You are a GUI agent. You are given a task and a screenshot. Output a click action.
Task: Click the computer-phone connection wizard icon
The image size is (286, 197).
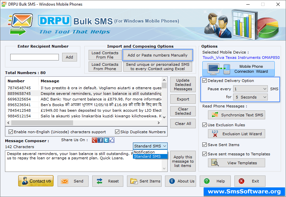point(219,69)
